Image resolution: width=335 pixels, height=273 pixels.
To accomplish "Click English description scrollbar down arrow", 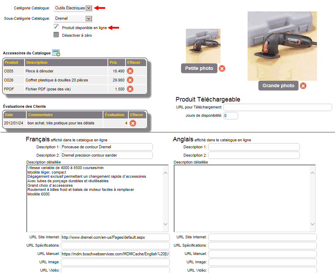I will point(312,224).
